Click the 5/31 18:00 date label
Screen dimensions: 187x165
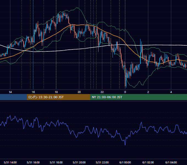pyautogui.click(x=56, y=162)
